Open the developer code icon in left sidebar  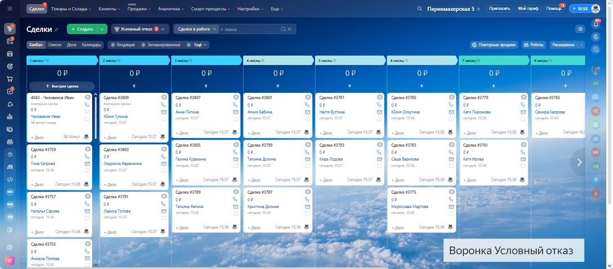coord(10,179)
